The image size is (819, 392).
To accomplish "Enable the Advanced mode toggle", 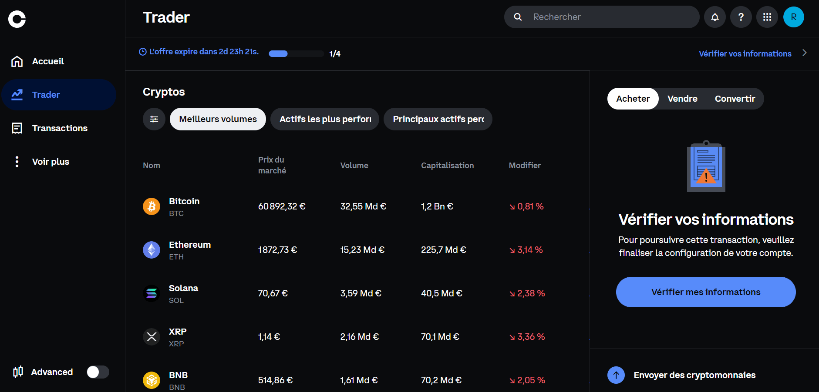I will pos(98,372).
